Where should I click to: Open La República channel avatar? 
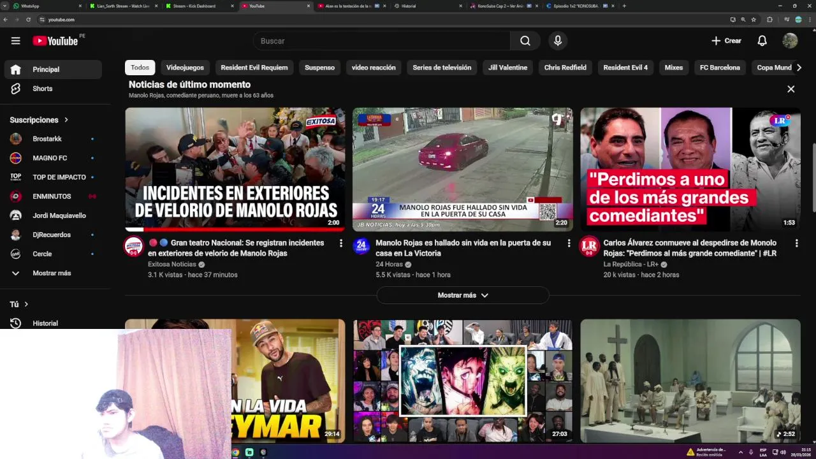589,246
